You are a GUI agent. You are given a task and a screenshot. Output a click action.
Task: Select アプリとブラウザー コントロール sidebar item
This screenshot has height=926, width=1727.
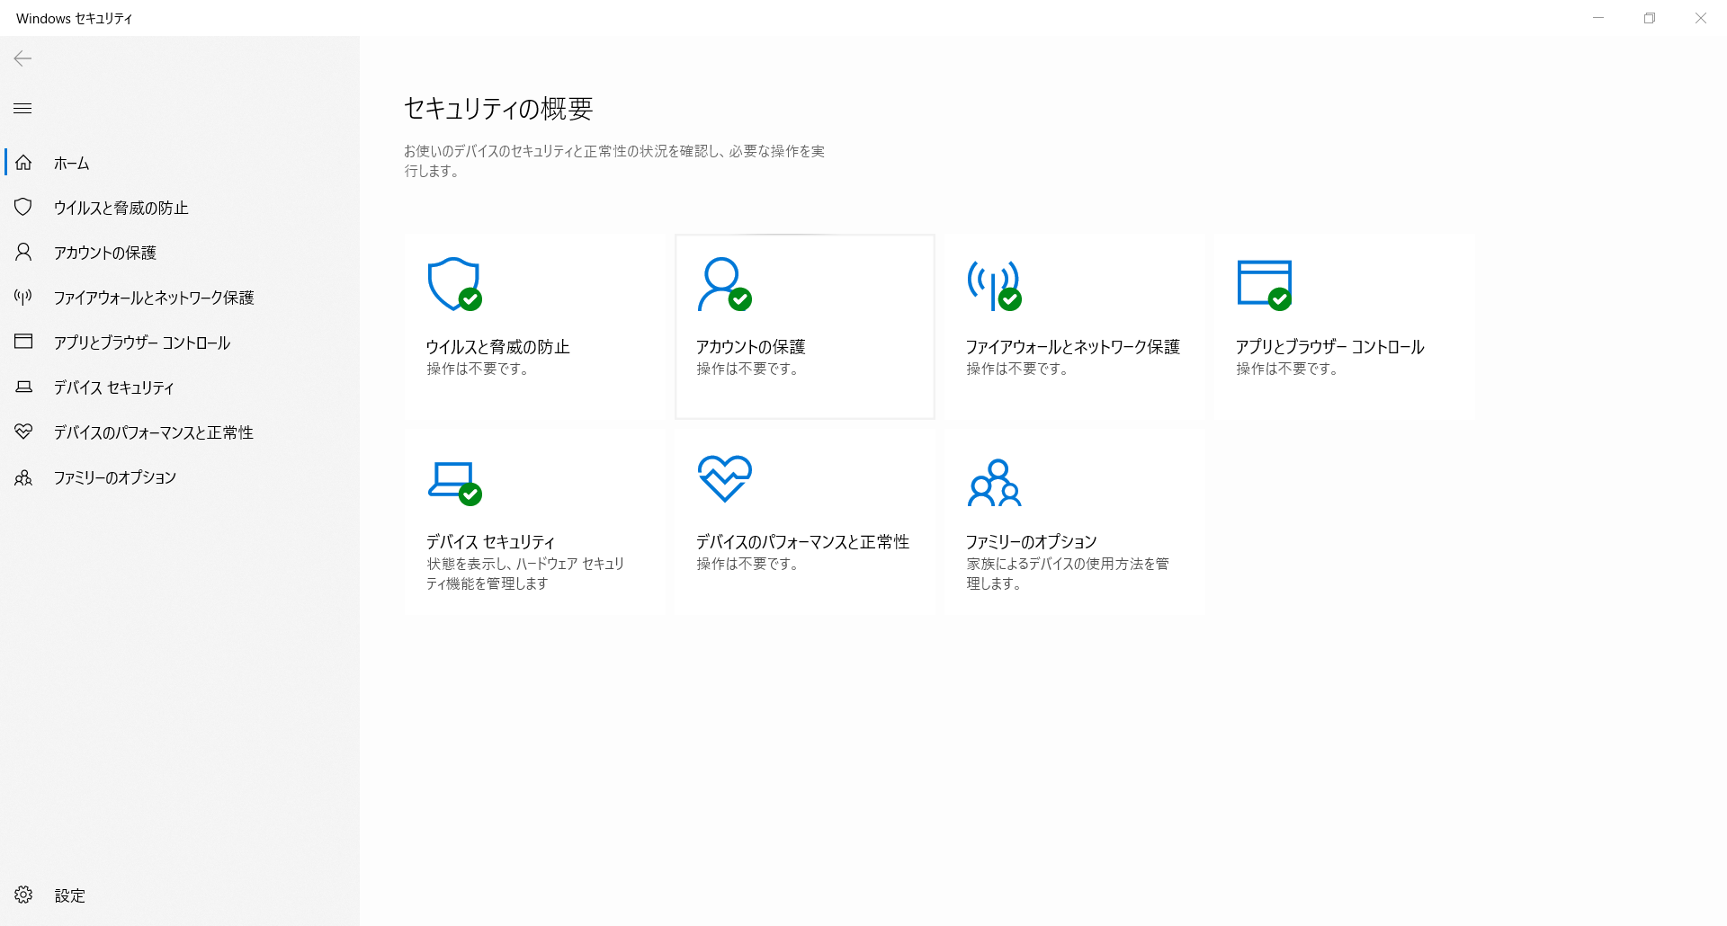tap(141, 343)
